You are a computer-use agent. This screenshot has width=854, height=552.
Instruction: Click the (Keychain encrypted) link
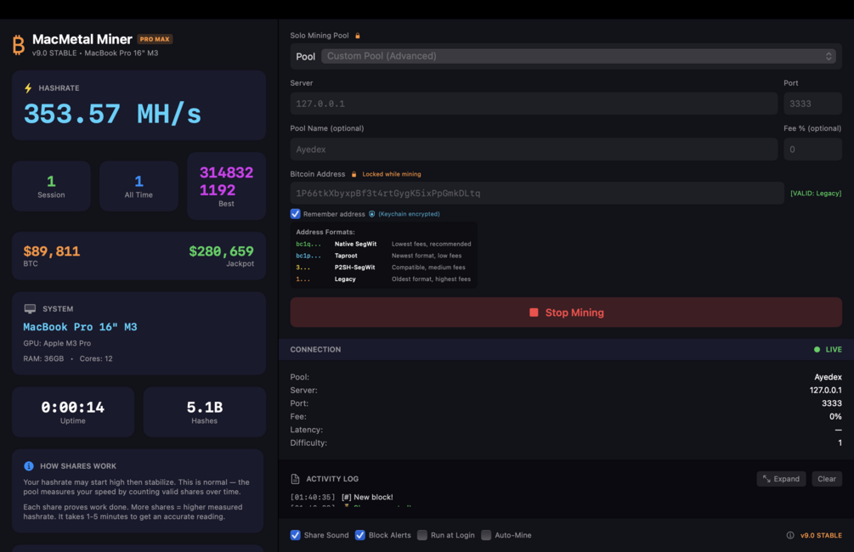[x=409, y=214]
